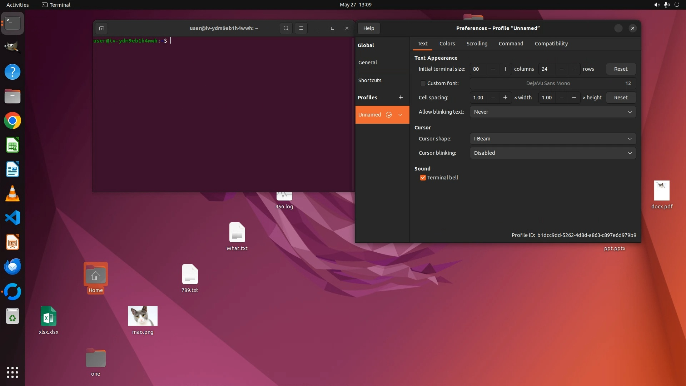Decrease rows with the minus stepper
The image size is (686, 386).
pyautogui.click(x=562, y=69)
